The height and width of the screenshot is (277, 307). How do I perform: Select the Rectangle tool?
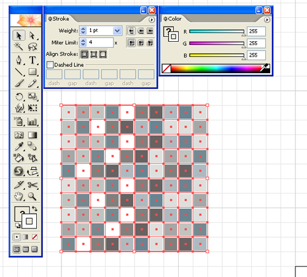click(32, 72)
